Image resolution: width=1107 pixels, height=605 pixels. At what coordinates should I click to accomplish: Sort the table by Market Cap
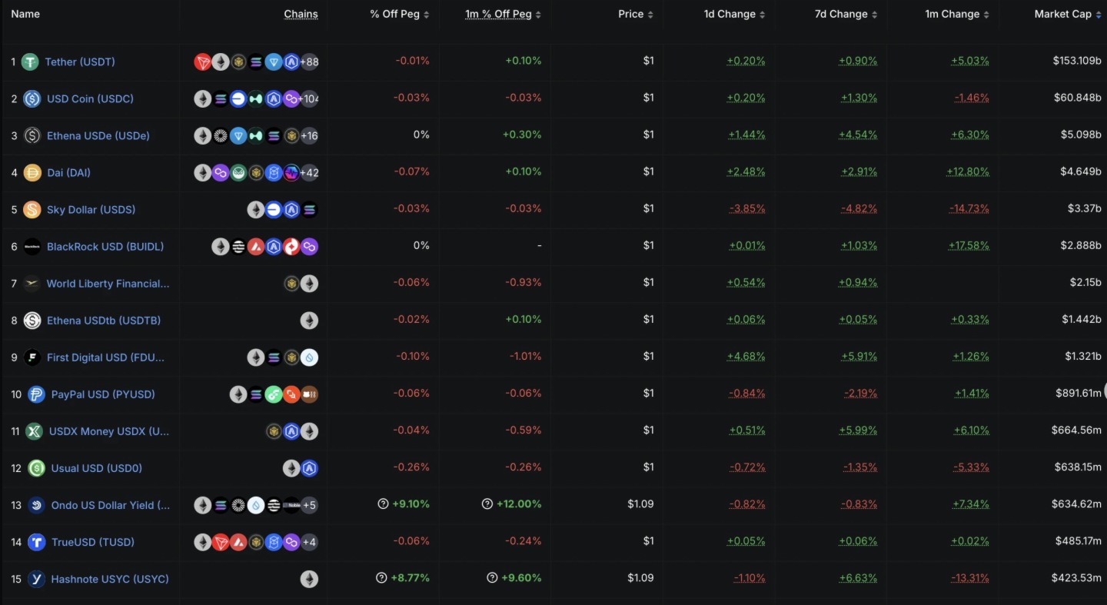click(x=1068, y=14)
